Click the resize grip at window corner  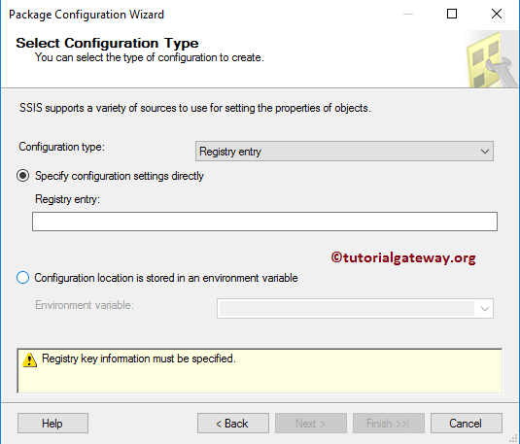pyautogui.click(x=513, y=439)
